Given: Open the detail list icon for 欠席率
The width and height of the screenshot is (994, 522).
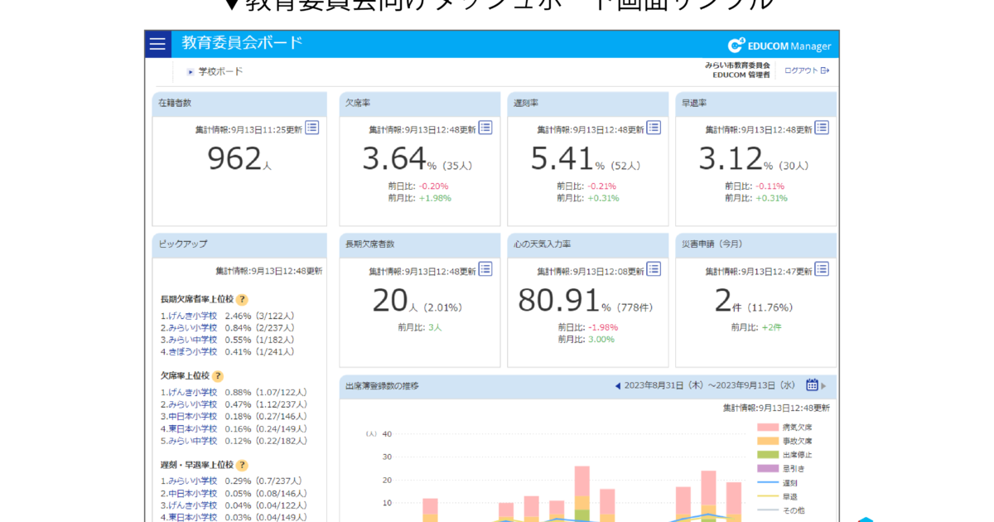Looking at the screenshot, I should pos(485,128).
